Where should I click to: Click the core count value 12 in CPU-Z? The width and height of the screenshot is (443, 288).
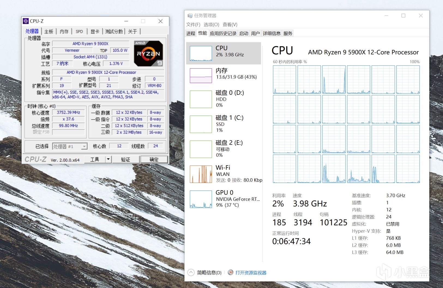pos(119,146)
